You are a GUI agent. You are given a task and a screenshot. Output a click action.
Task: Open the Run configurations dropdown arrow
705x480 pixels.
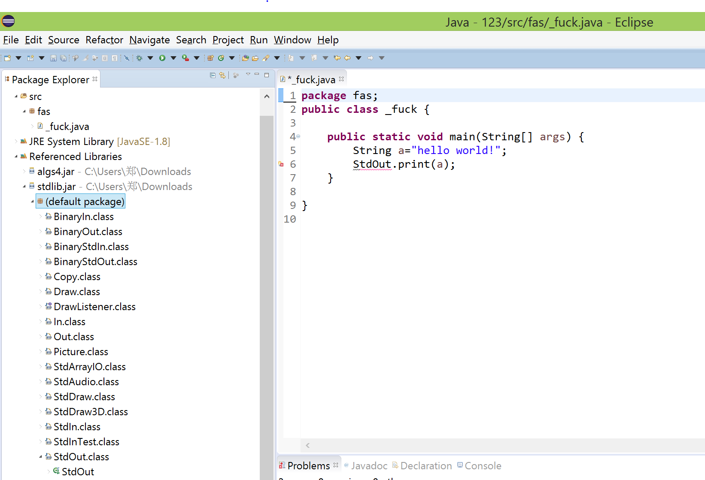point(173,58)
